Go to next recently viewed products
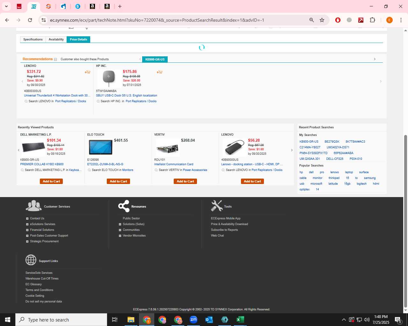The height and width of the screenshot is (326, 408). (x=291, y=150)
